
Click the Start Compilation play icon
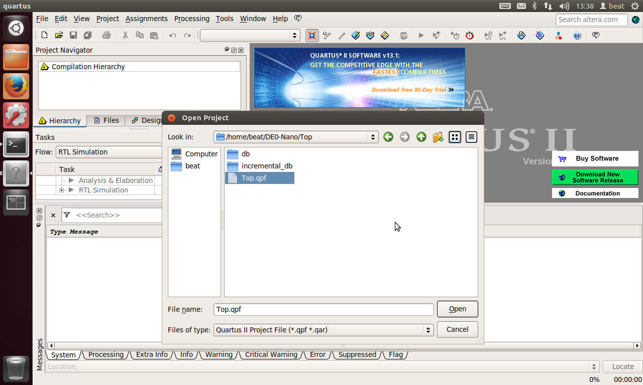421,36
